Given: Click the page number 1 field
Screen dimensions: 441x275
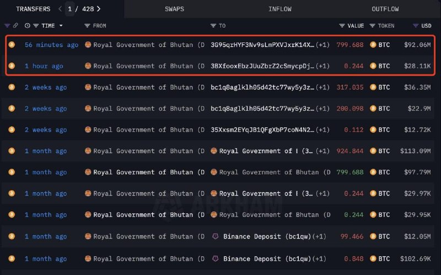Looking at the screenshot, I should 70,9.
